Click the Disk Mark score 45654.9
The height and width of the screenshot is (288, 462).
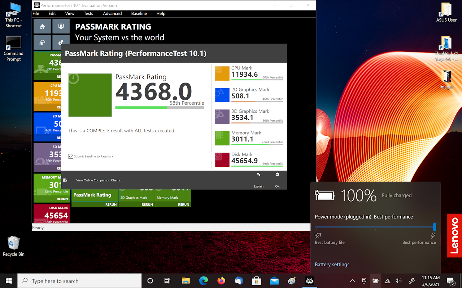point(245,161)
